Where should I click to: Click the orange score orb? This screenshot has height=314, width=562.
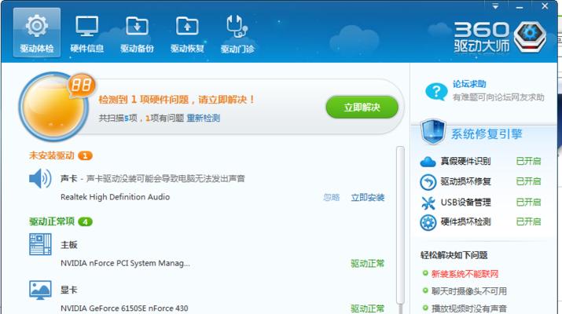click(53, 106)
